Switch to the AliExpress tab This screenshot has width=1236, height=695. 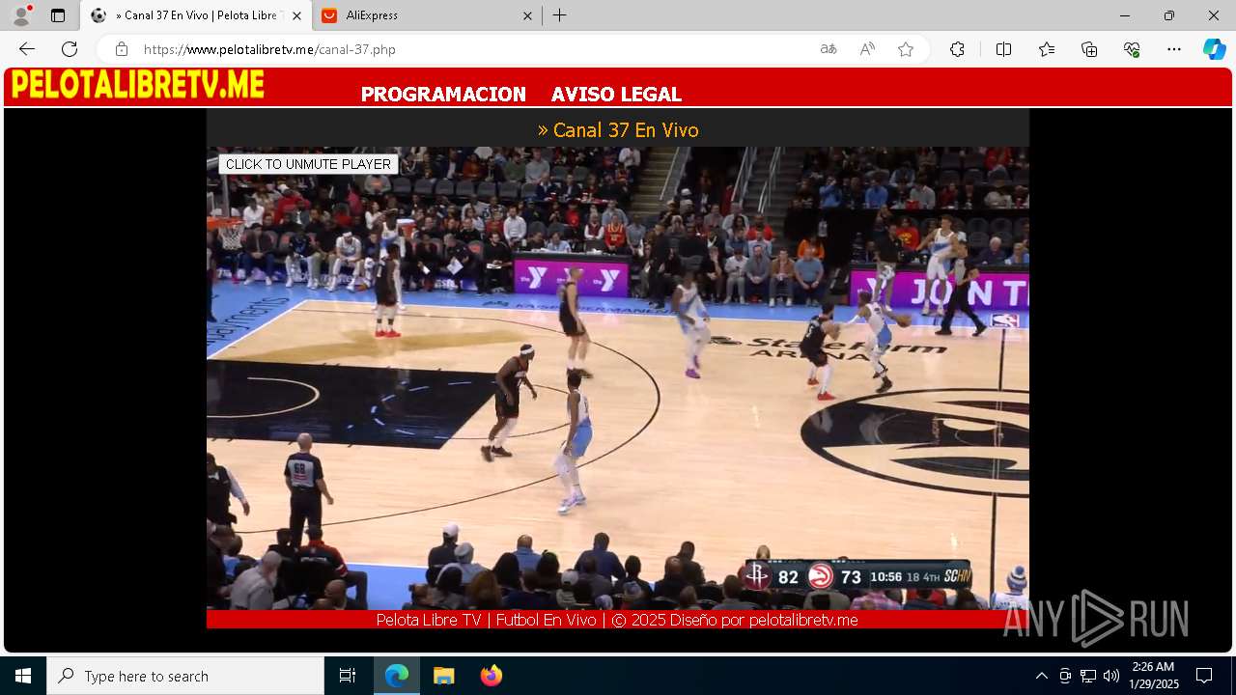click(426, 15)
